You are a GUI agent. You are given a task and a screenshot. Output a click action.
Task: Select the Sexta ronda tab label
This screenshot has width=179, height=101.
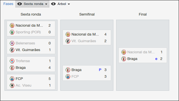[x=34, y=4]
